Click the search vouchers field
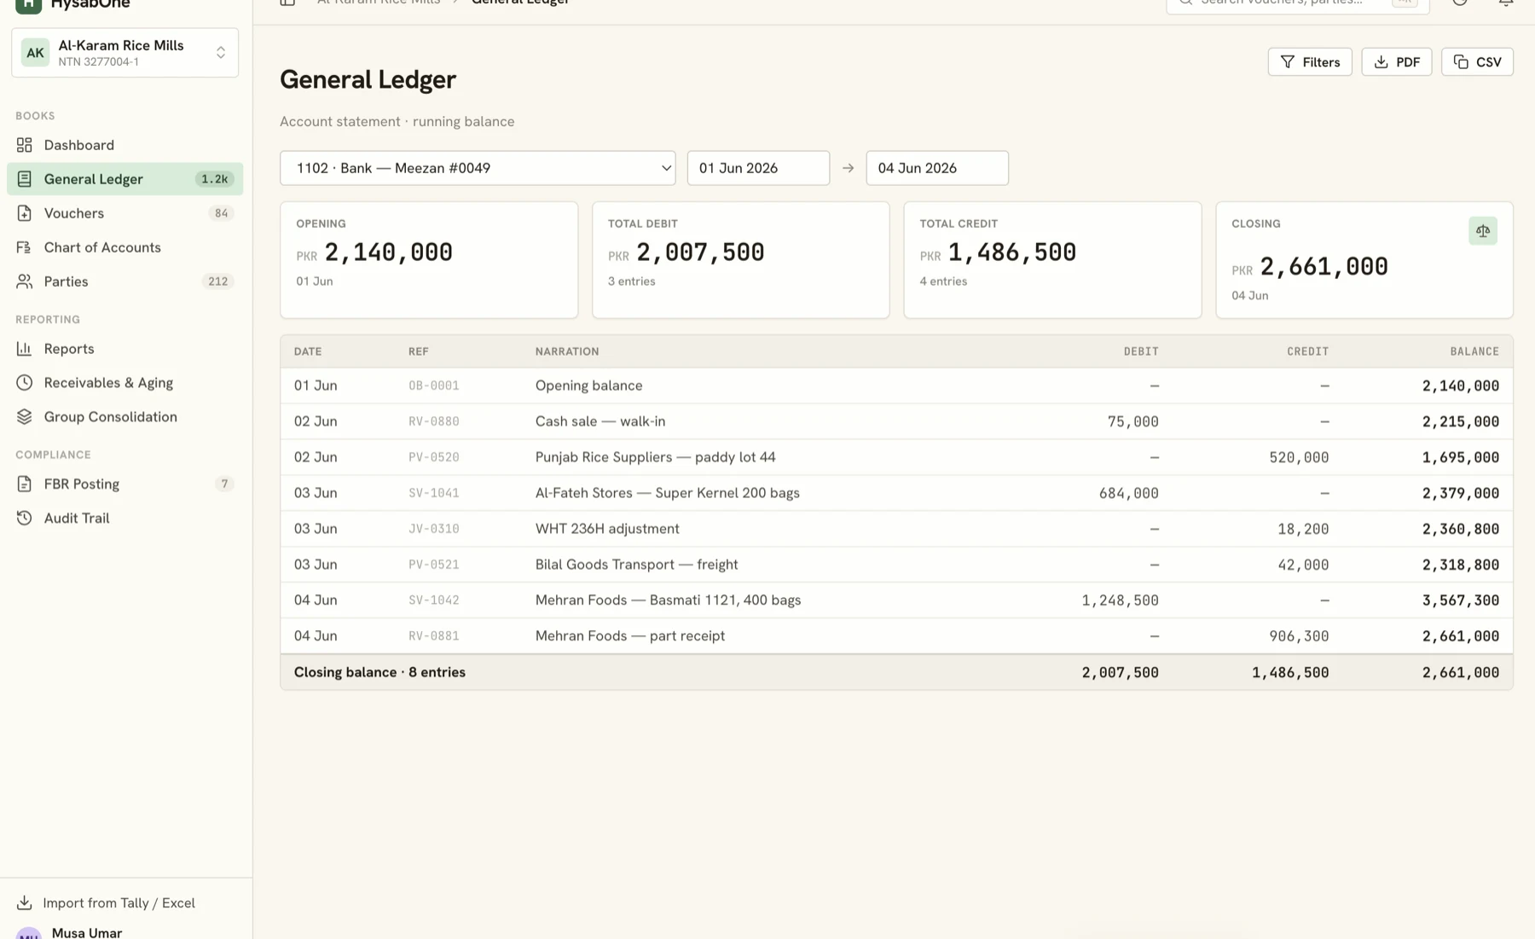 pyautogui.click(x=1297, y=4)
